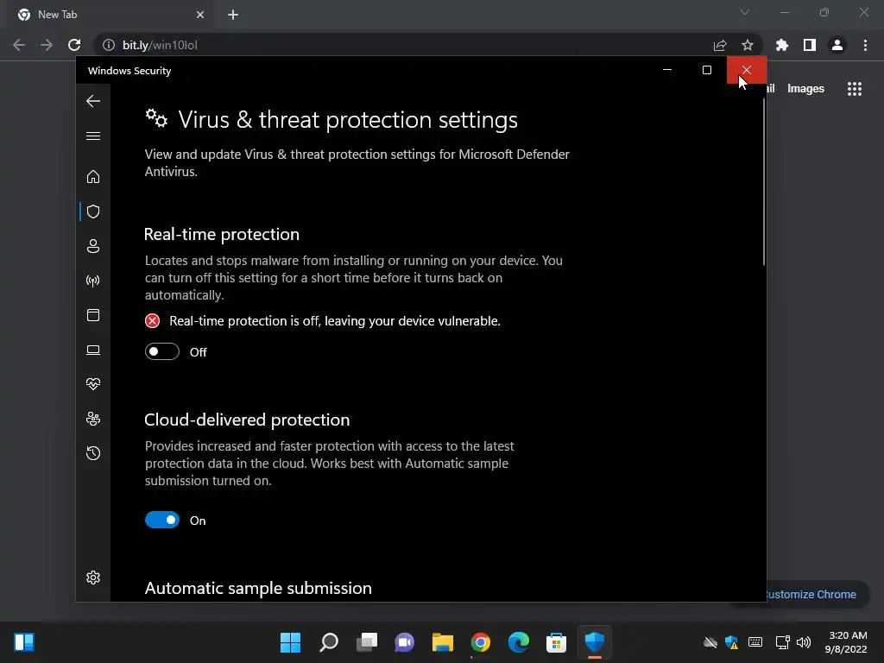The height and width of the screenshot is (663, 884).
Task: Open Widgets icon on taskbar
Action: click(x=24, y=642)
